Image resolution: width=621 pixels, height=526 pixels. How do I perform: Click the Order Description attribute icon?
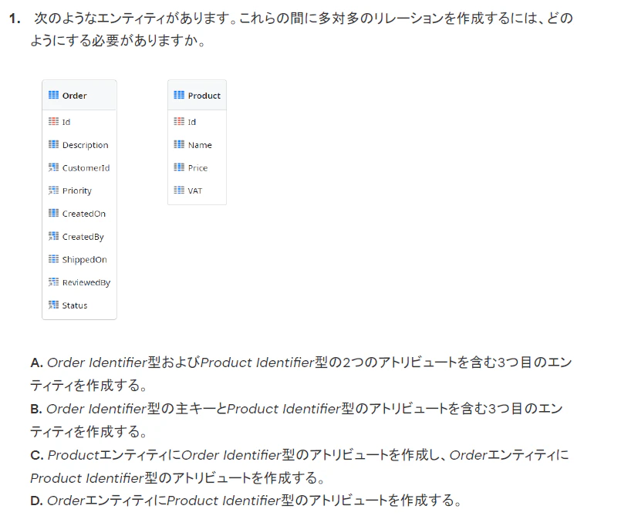(53, 144)
